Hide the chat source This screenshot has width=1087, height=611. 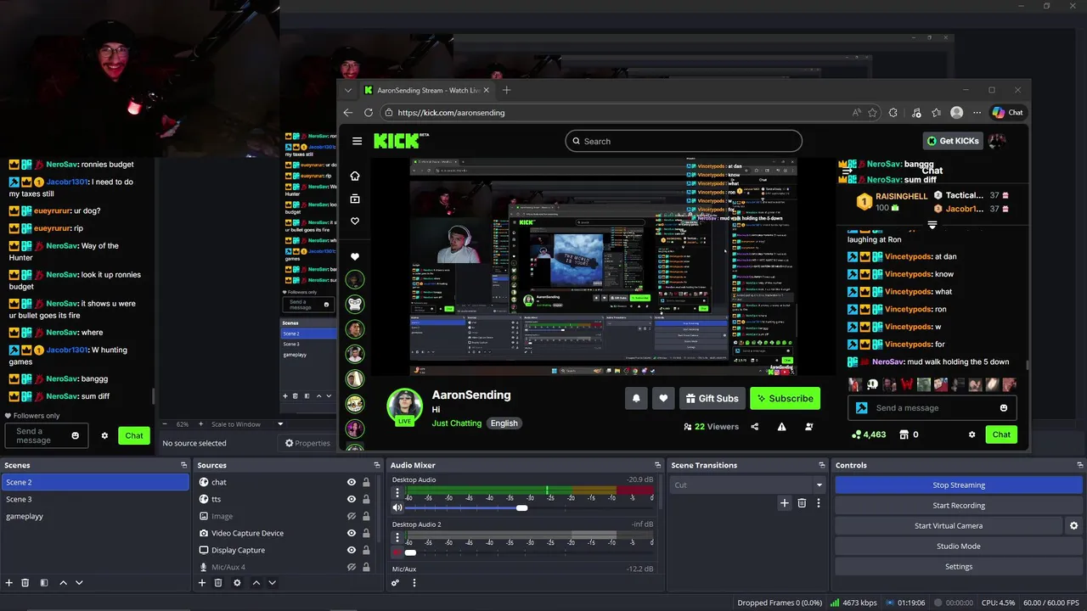pyautogui.click(x=351, y=482)
